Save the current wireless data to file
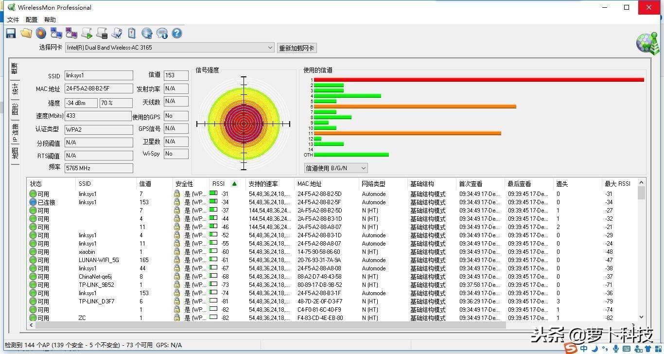This screenshot has height=354, width=664. 10,33
